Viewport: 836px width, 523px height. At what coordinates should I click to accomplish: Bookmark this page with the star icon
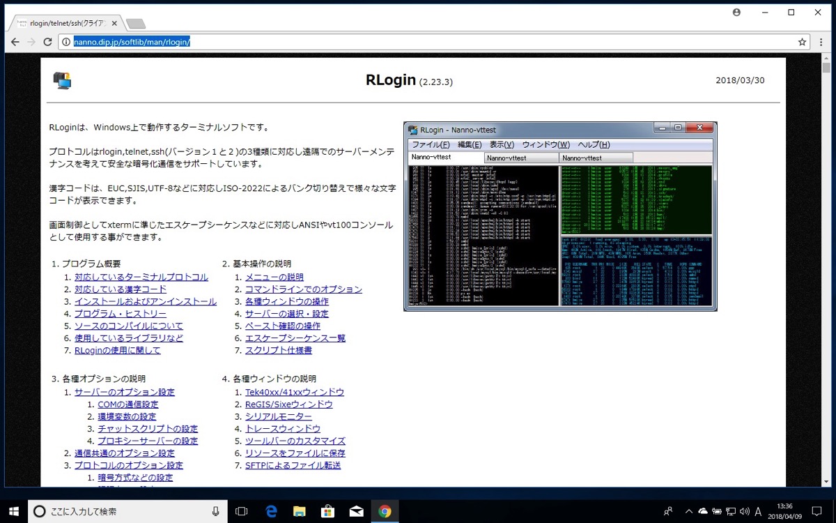803,42
